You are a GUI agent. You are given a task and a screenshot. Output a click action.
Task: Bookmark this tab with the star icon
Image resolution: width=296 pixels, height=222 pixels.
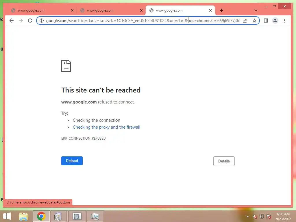click(x=254, y=21)
